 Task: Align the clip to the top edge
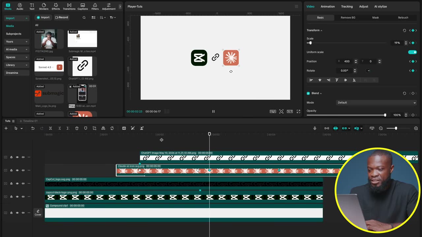pos(337,80)
